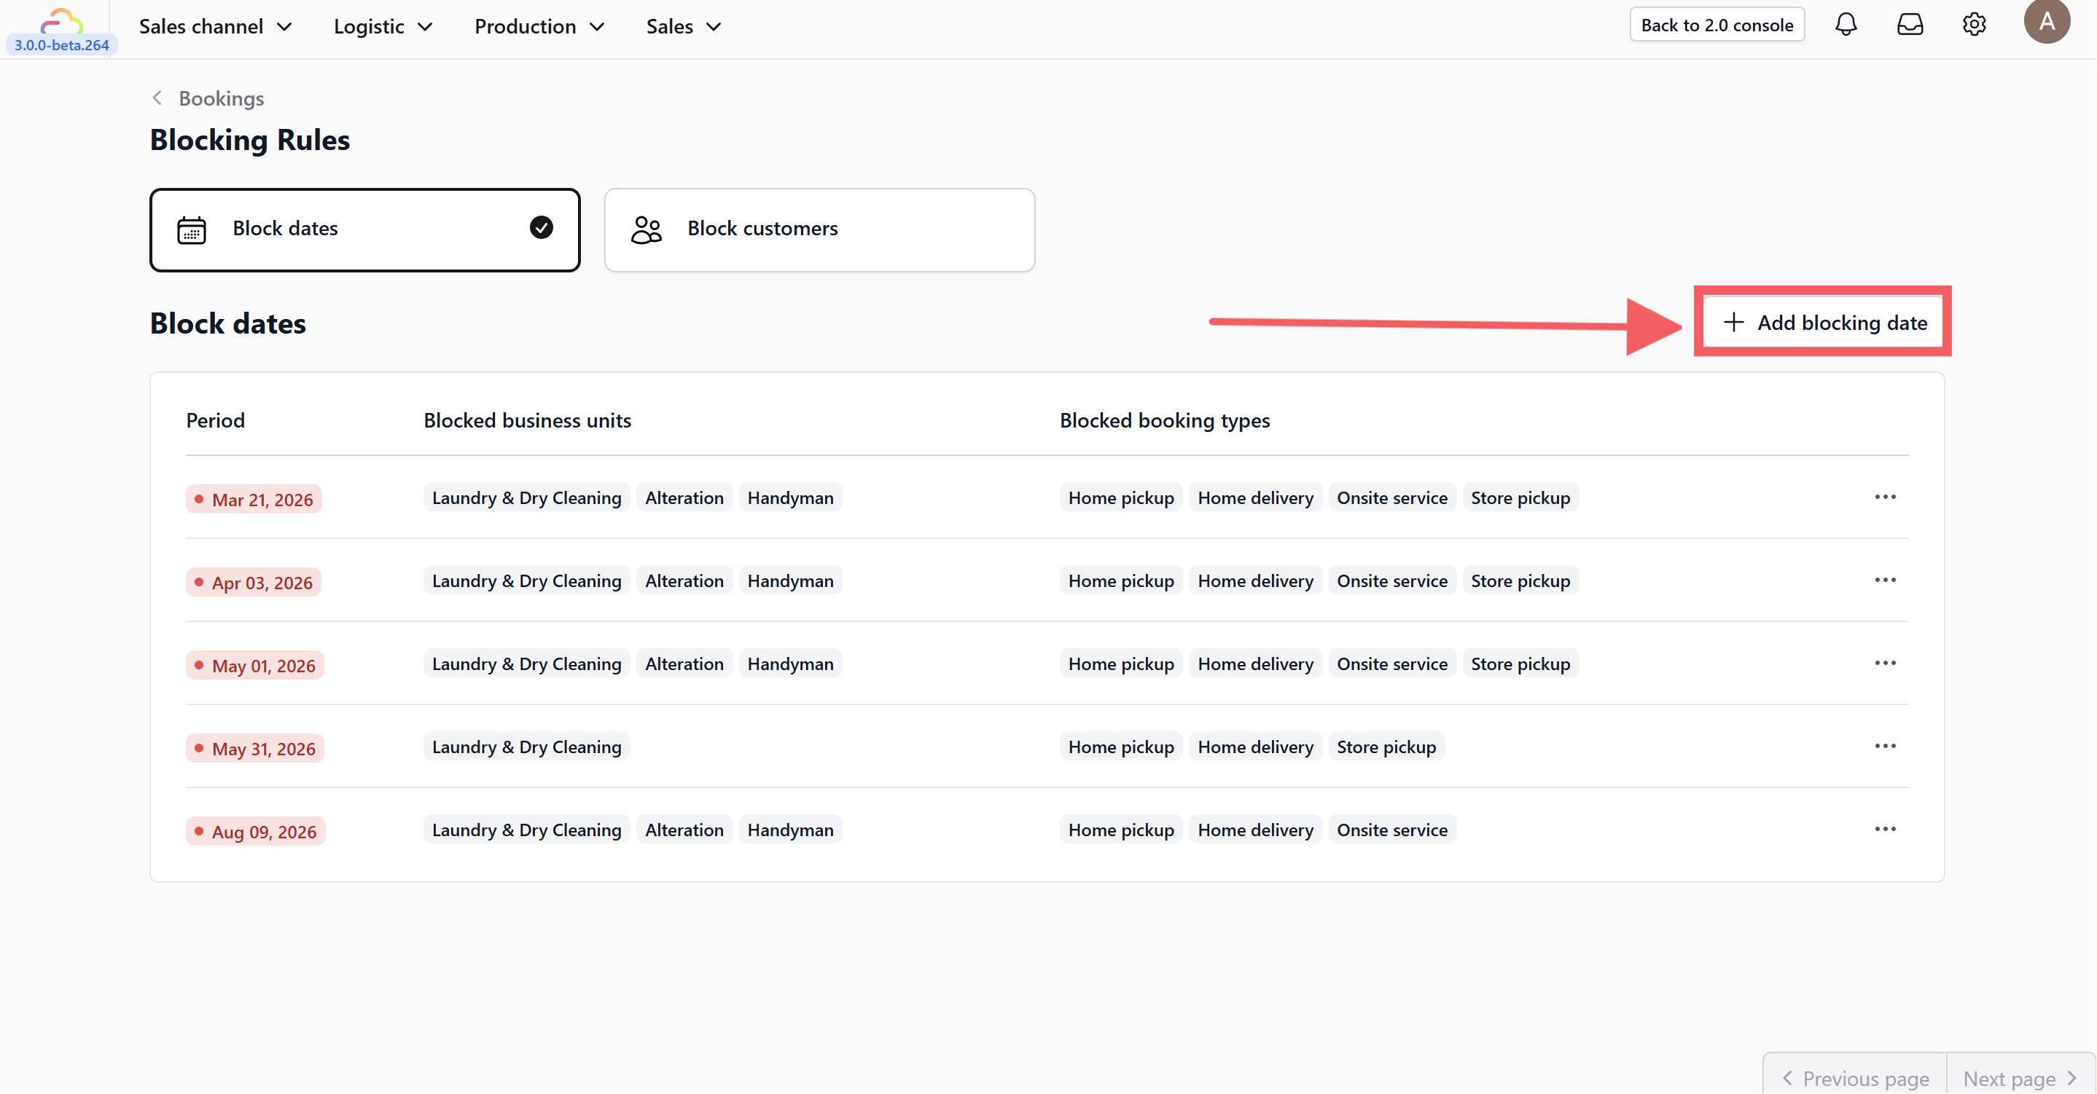This screenshot has width=2097, height=1094.
Task: Open the Sales menu in navbar
Action: coord(683,27)
